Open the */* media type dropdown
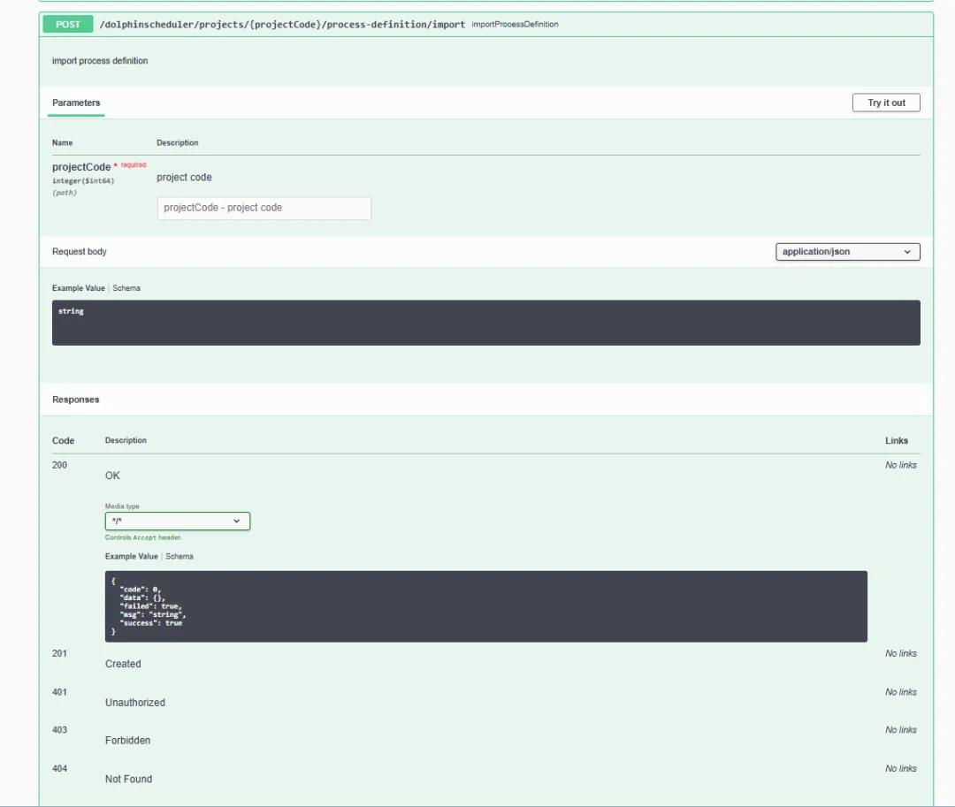This screenshot has width=955, height=807. point(177,521)
